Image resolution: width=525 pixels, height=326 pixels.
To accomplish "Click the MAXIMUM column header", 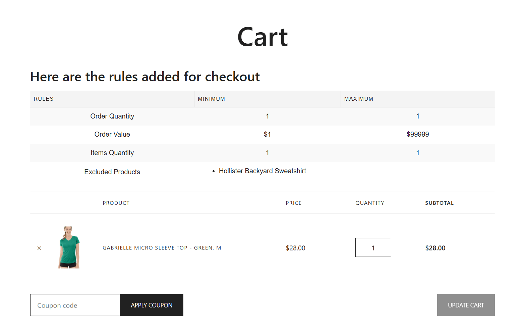I will tap(358, 99).
